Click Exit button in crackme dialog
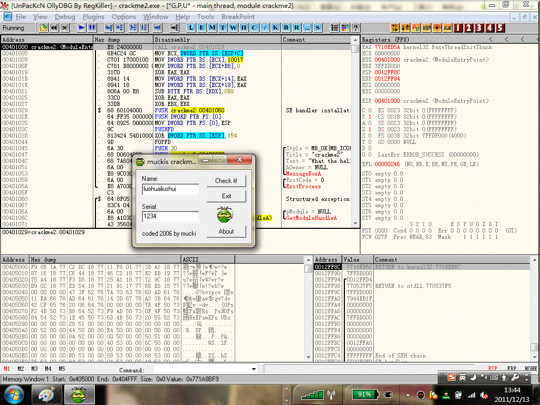This screenshot has height=405, width=540. [x=226, y=196]
